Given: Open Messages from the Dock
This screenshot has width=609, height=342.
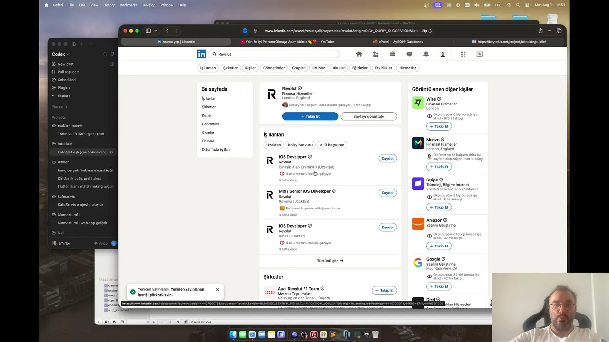Looking at the screenshot, I should 243,334.
